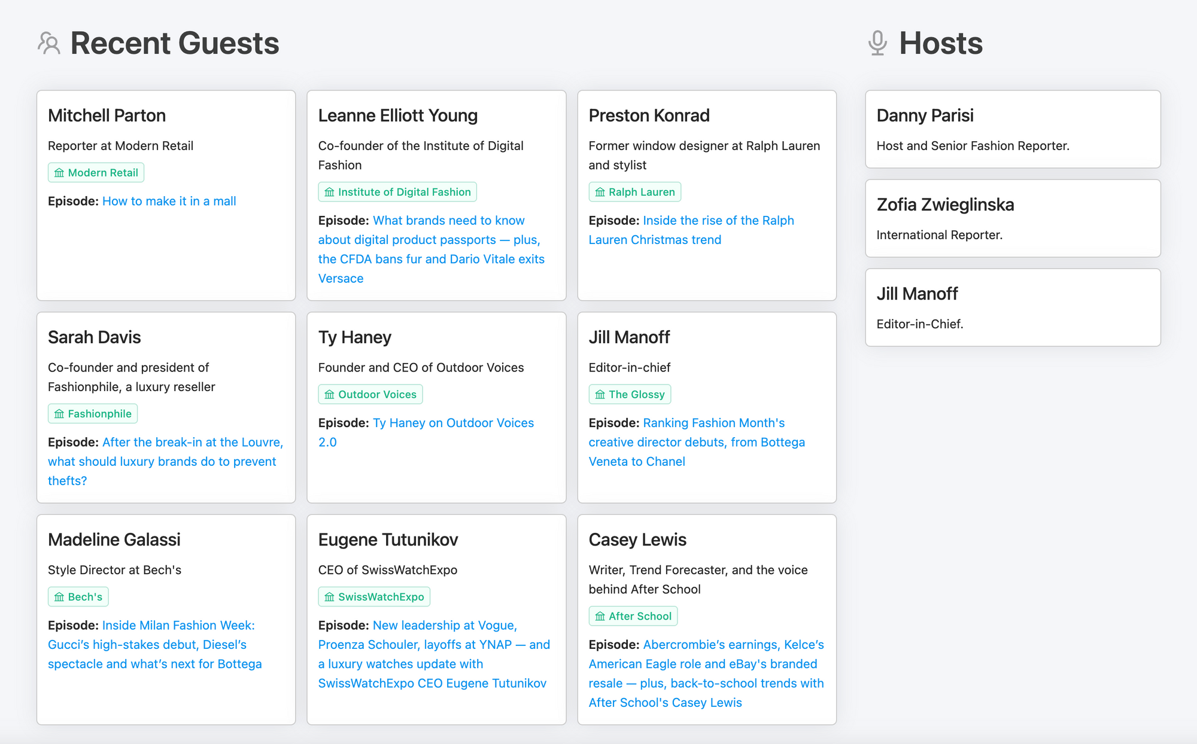Viewport: 1197px width, 744px height.
Task: Click the building icon in SwissWatchExpo tag
Action: (x=329, y=597)
